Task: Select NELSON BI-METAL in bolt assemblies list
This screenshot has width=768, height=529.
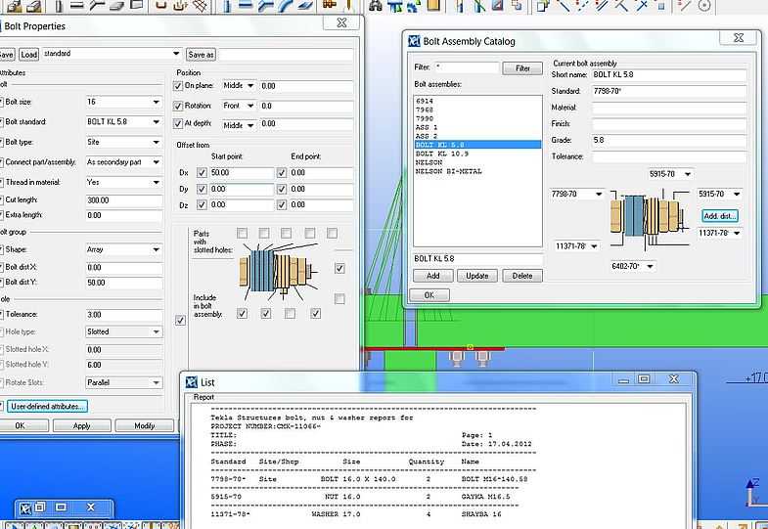Action: pyautogui.click(x=449, y=171)
